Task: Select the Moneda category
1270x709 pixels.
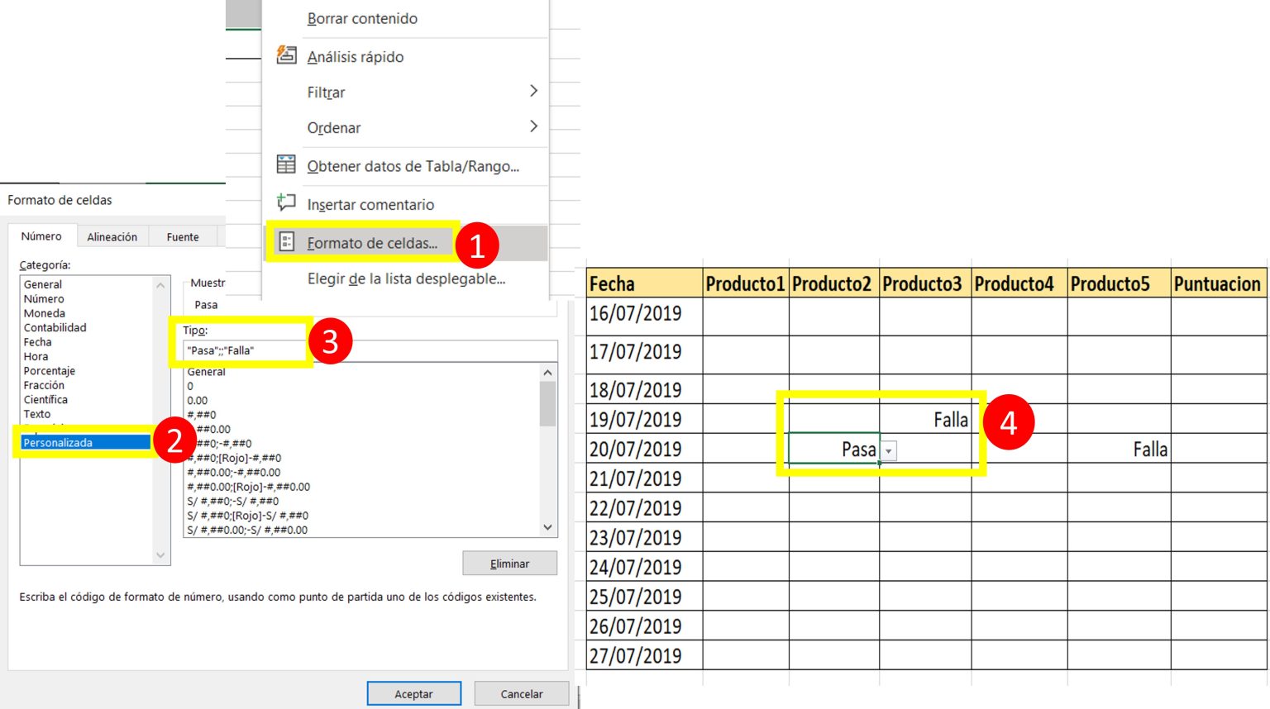Action: pyautogui.click(x=45, y=313)
